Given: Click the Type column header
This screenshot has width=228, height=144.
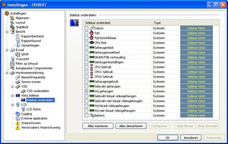Looking at the screenshot, I should 166,23.
